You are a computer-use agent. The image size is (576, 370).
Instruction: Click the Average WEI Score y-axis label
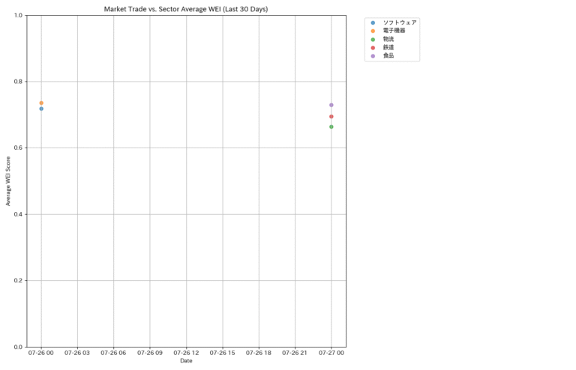[8, 181]
